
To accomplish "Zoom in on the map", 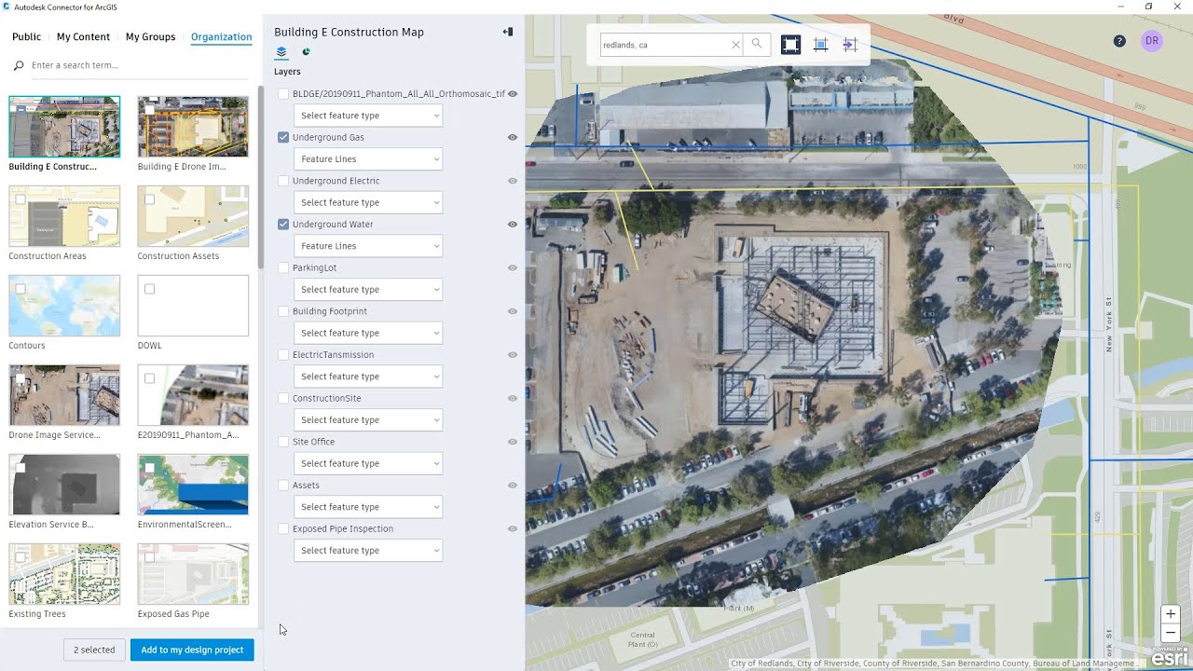I will 1171,614.
